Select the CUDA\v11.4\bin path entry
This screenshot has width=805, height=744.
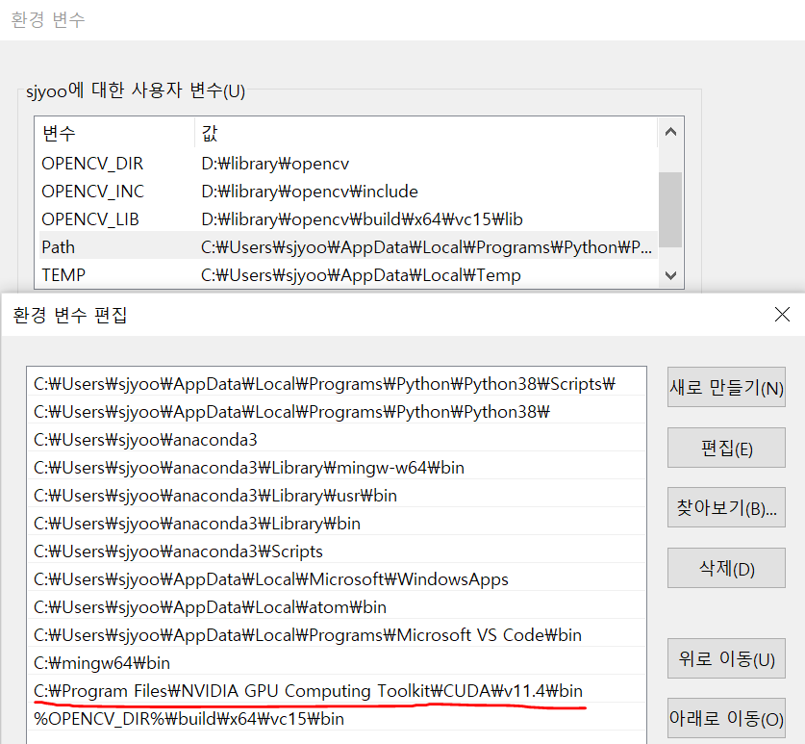337,691
